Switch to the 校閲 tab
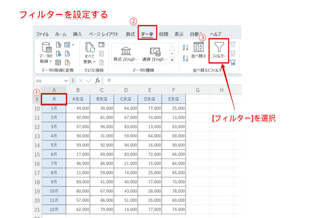This screenshot has height=218, width=316. tap(163, 34)
